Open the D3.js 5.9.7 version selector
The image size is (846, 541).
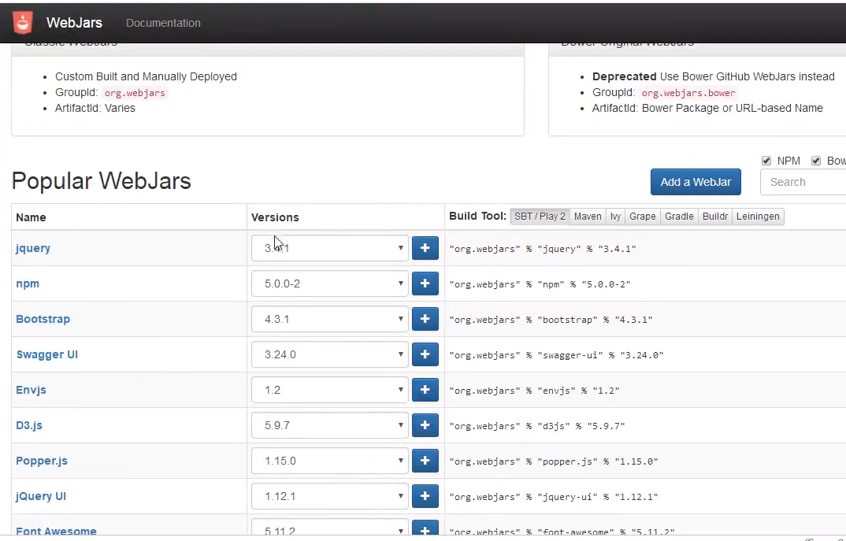(329, 425)
